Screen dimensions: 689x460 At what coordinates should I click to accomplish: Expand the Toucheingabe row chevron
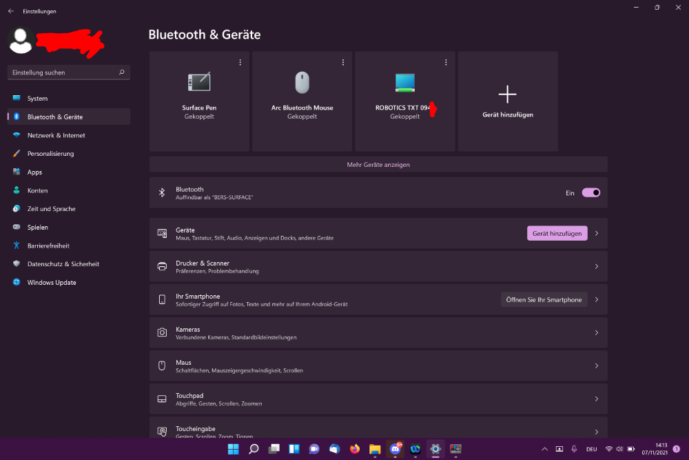tap(597, 432)
